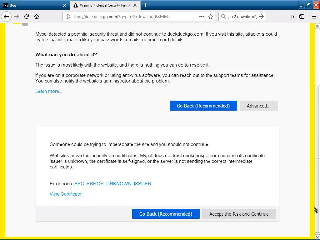Viewport: 320px width, 240px height.
Task: Open a new tab with plus button
Action: [146, 5]
